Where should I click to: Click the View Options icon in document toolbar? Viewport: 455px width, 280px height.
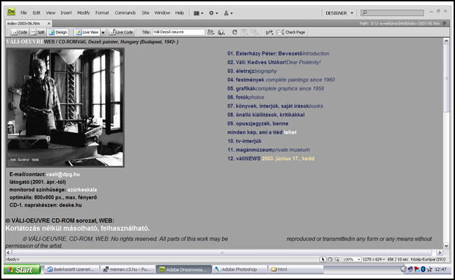[x=244, y=32]
